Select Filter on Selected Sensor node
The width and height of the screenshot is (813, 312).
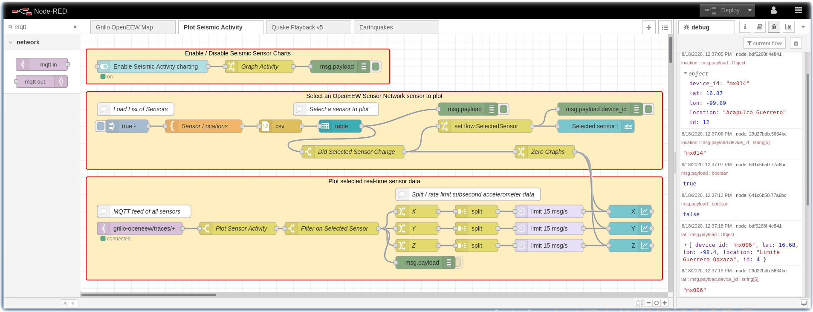click(x=332, y=228)
